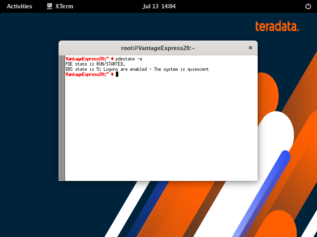This screenshot has height=237, width=317.
Task: Click the Logons are enabled text
Action: [x=125, y=69]
